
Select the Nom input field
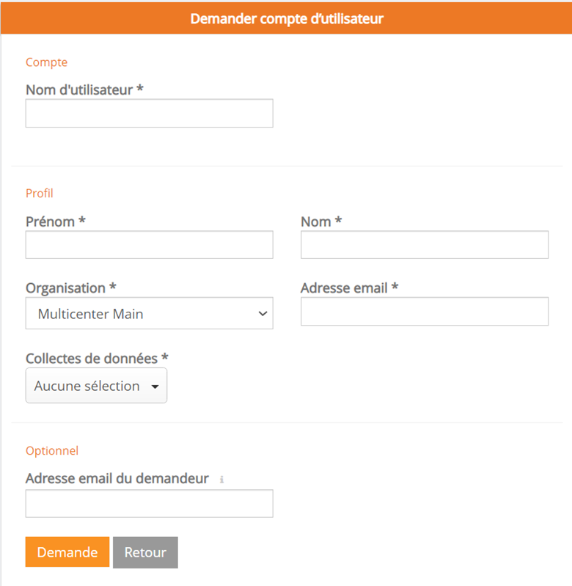point(424,245)
